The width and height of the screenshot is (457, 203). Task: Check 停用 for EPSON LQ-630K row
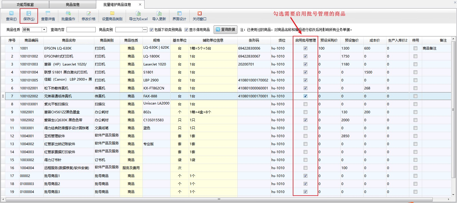point(415,48)
